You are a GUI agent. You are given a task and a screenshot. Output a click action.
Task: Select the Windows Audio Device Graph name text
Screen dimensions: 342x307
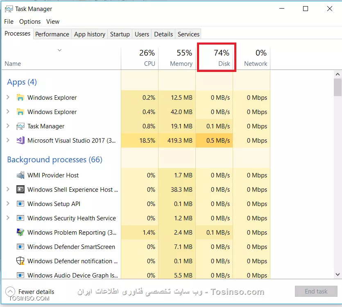(x=72, y=275)
